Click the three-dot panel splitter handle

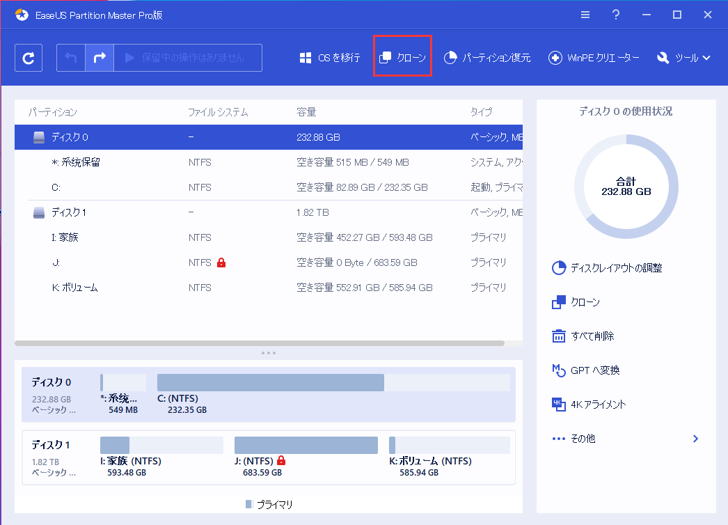(269, 353)
